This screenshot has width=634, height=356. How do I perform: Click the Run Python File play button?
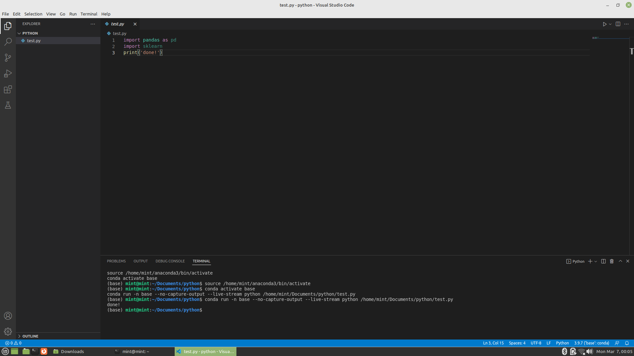point(604,24)
